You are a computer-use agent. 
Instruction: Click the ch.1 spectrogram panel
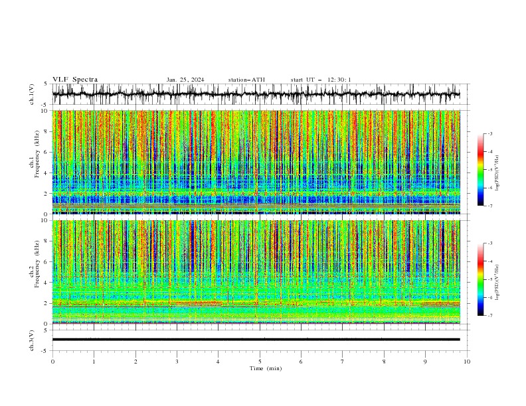click(256, 162)
